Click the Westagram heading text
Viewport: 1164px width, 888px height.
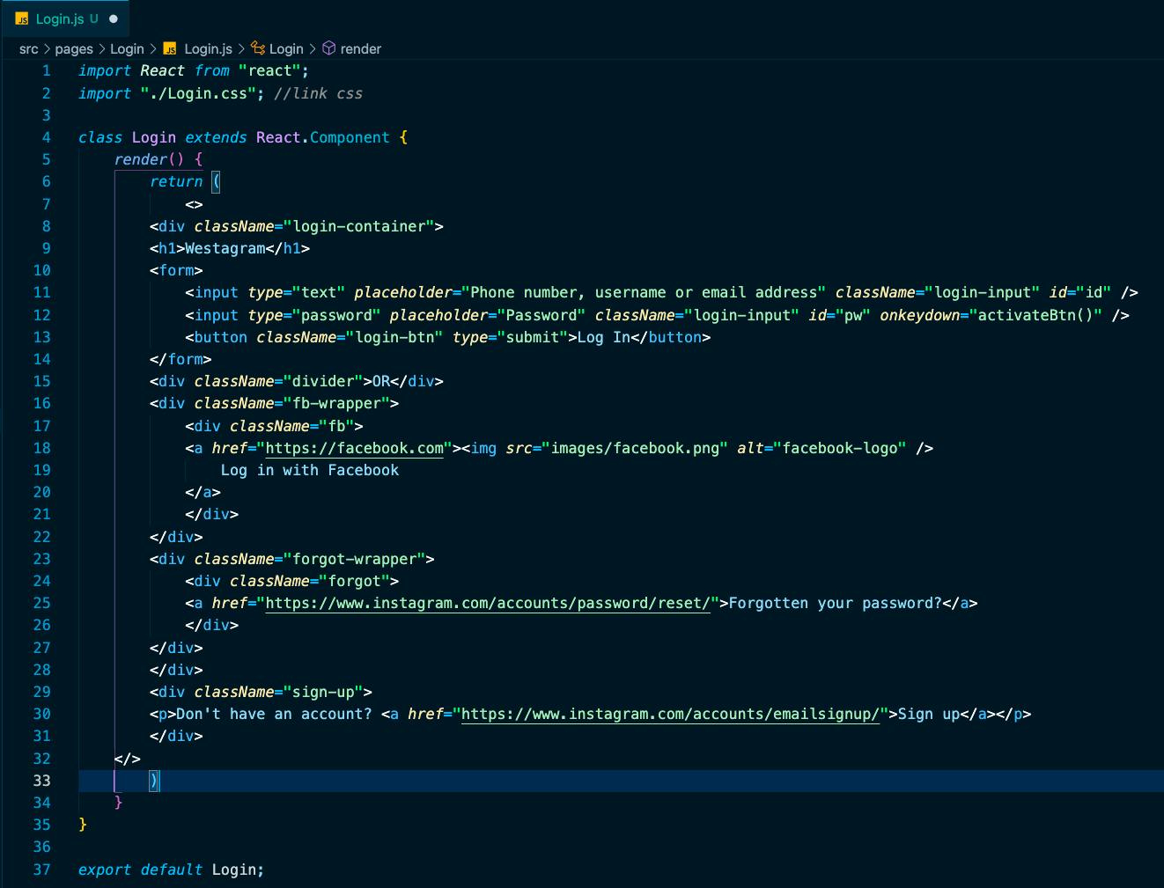pyautogui.click(x=225, y=248)
